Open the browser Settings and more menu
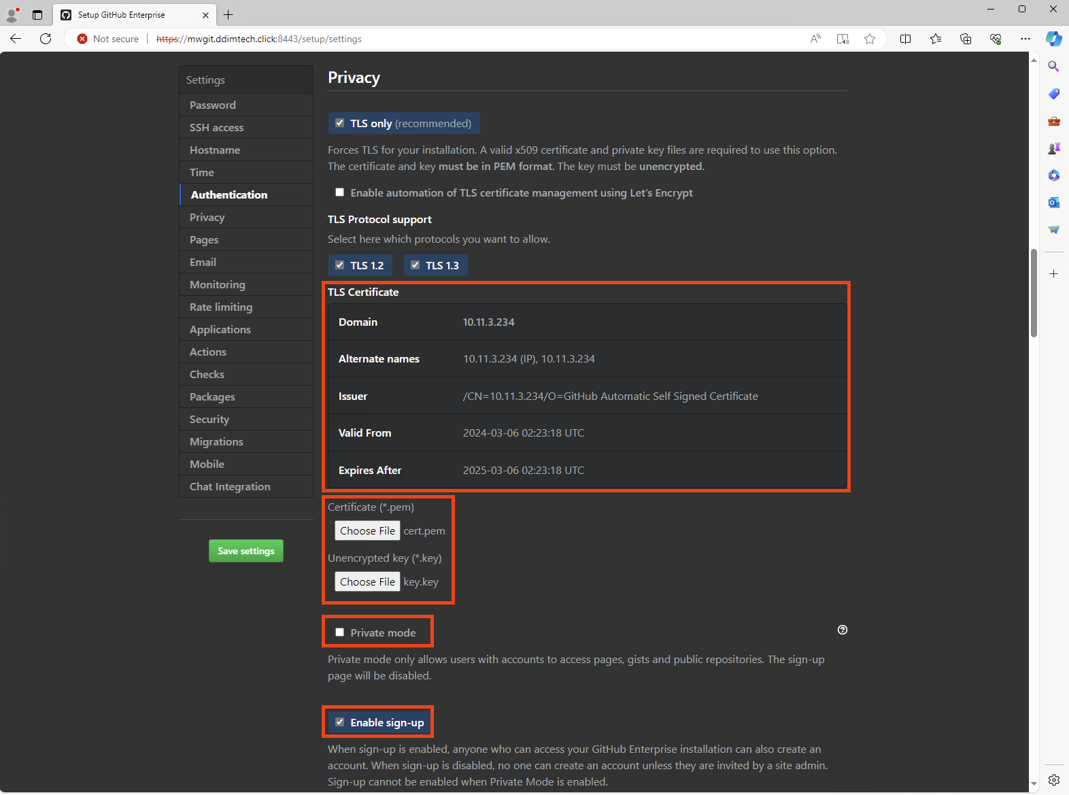1069x795 pixels. [x=1025, y=39]
